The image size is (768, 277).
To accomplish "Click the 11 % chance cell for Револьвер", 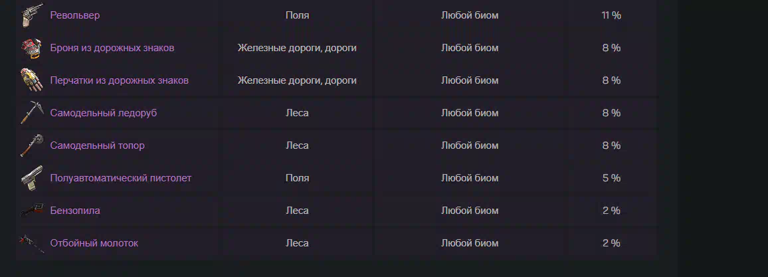I will (x=611, y=16).
